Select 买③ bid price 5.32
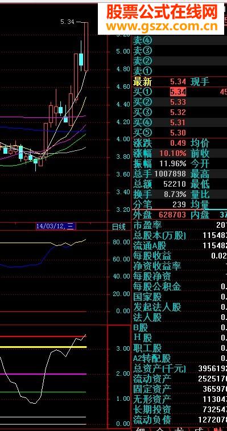227x431 pixels. (x=178, y=112)
